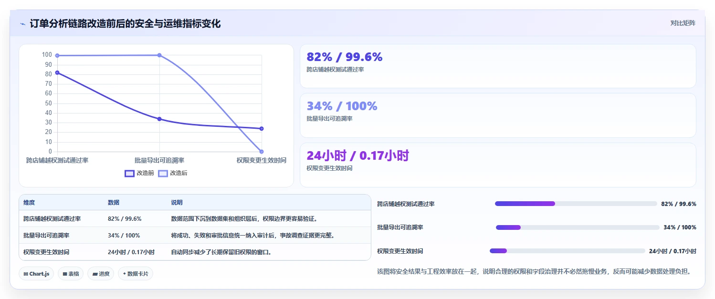Click description starting 自动同步减少了

tap(221, 252)
